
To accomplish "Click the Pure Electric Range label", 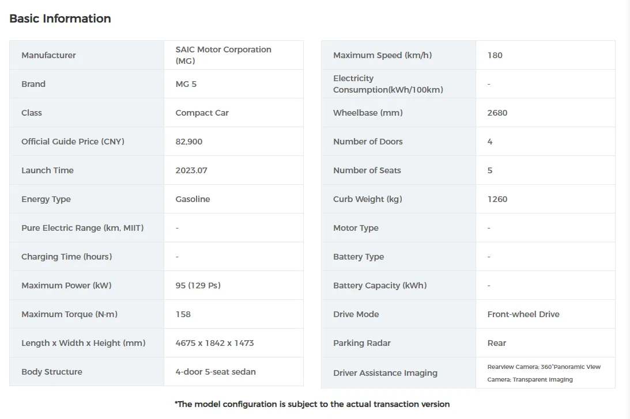I will pos(82,228).
